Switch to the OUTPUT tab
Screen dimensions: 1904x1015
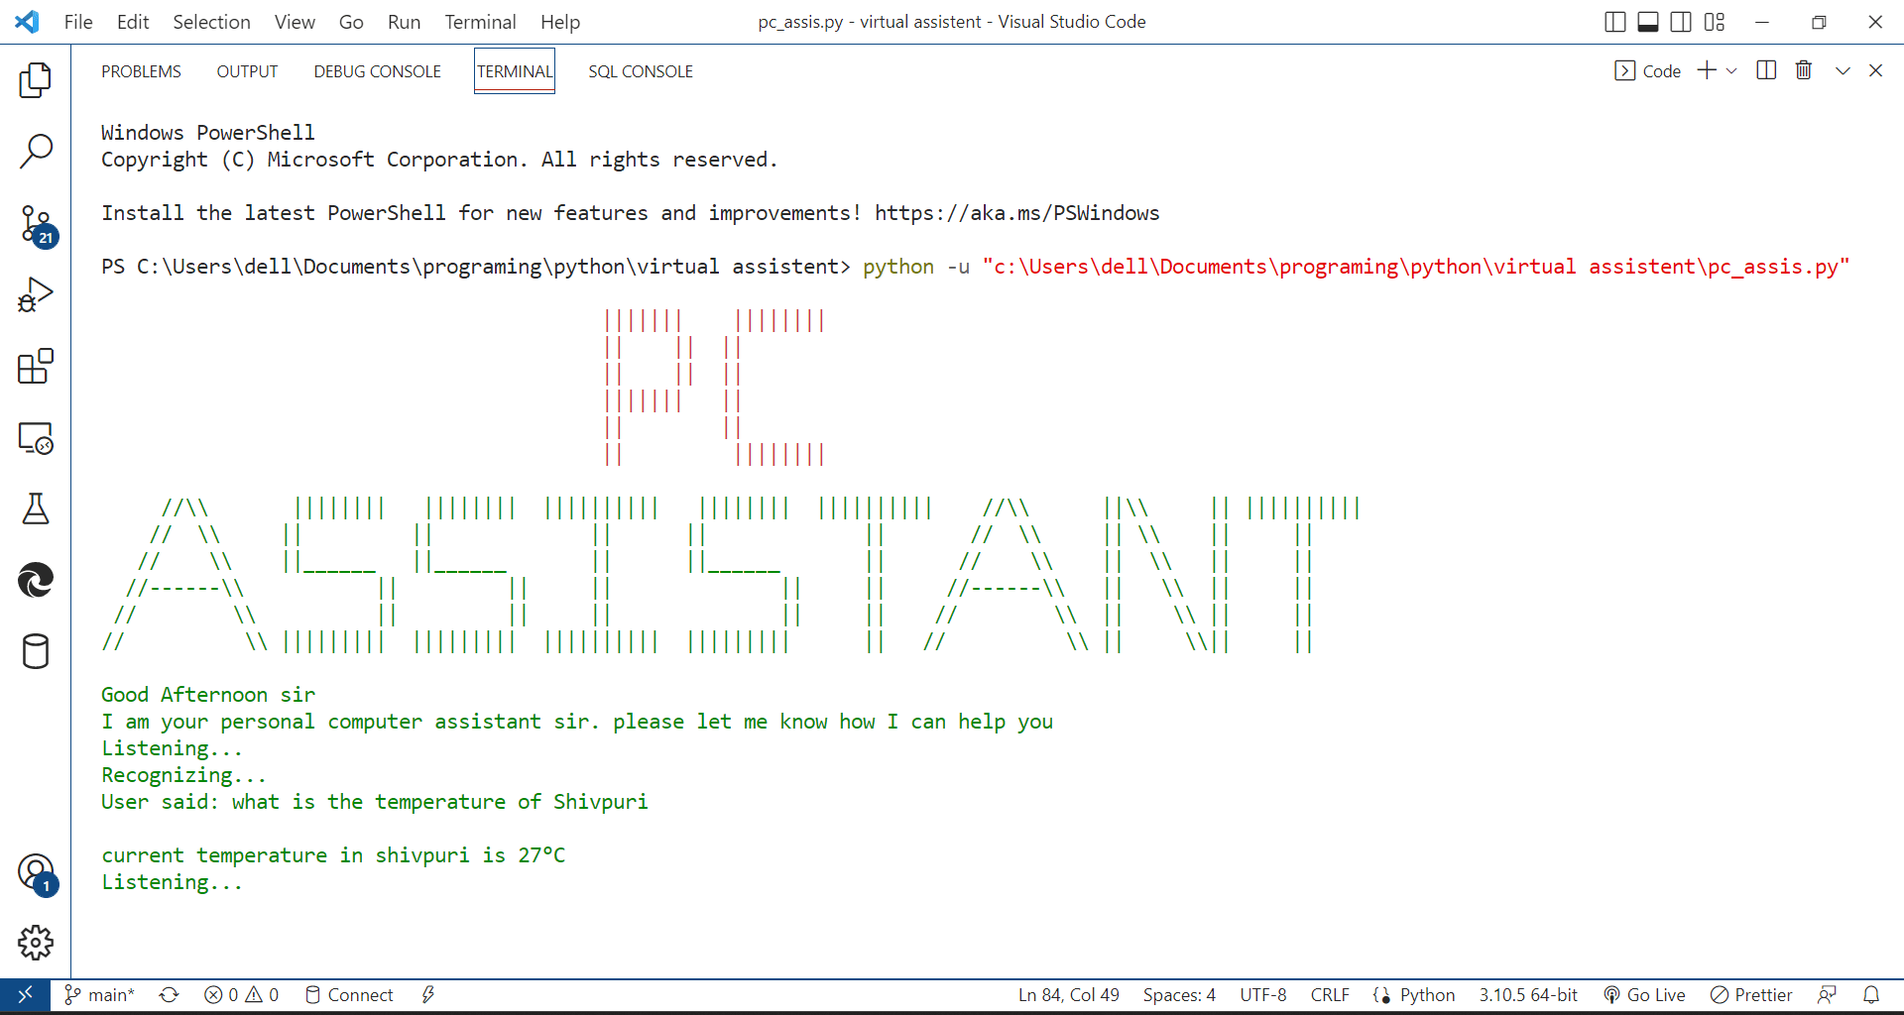click(247, 71)
